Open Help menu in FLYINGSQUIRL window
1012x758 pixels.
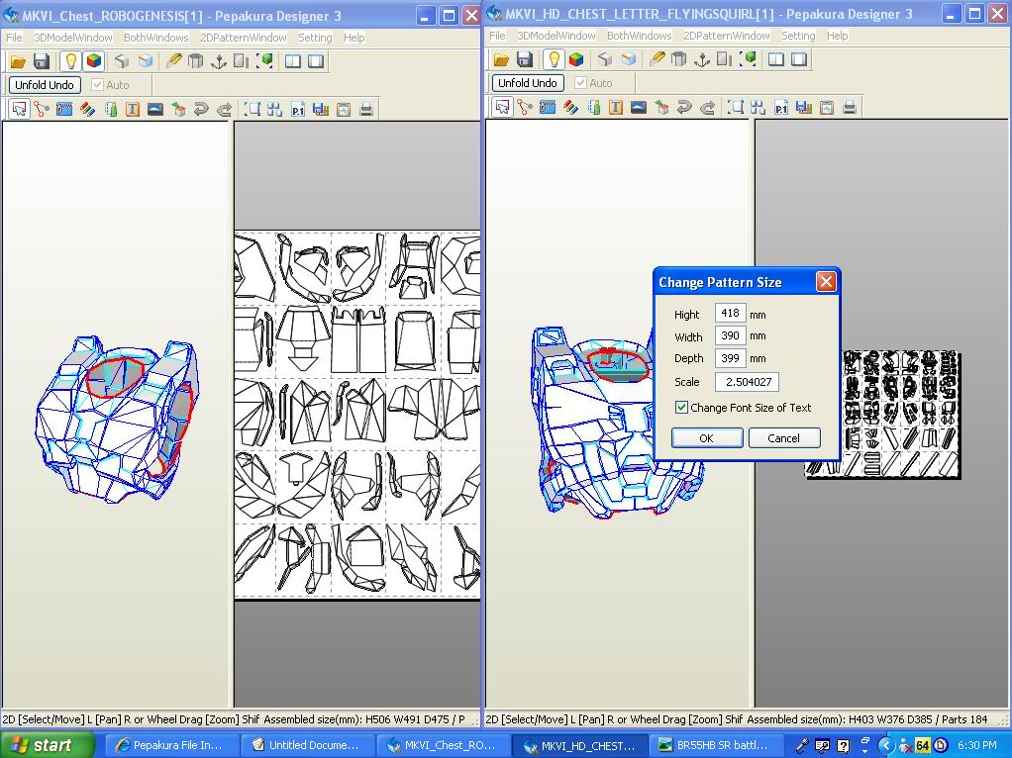coord(837,36)
